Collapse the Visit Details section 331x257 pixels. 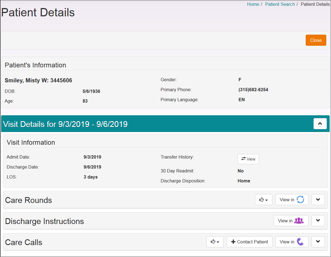click(320, 124)
